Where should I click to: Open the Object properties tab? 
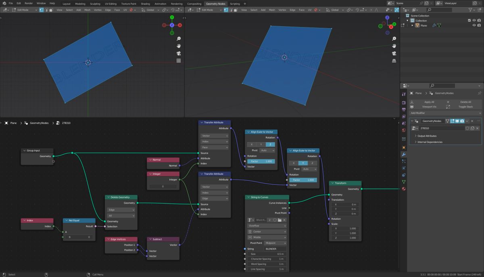click(x=404, y=147)
